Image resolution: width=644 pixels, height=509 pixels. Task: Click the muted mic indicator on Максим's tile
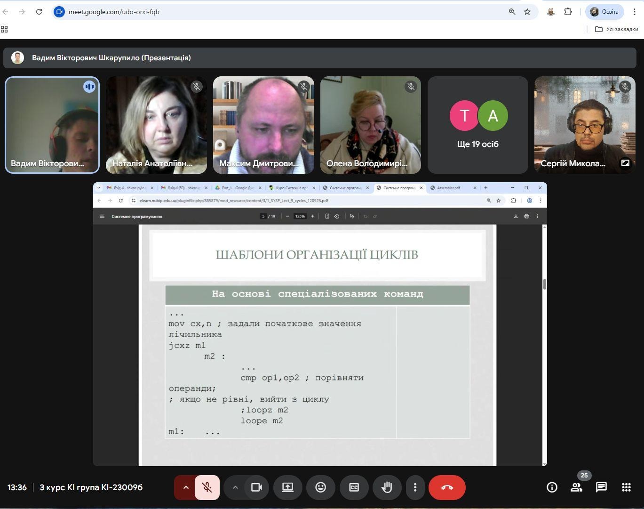304,87
